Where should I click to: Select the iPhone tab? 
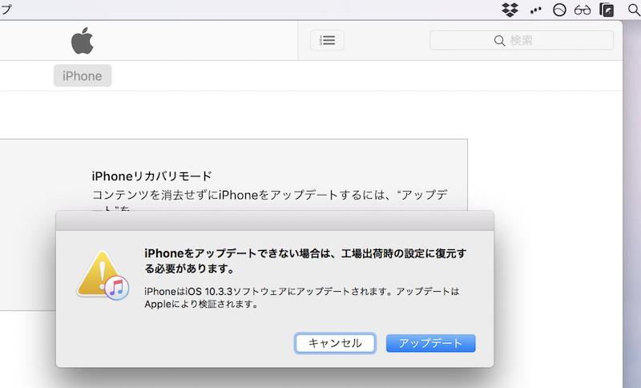(83, 76)
